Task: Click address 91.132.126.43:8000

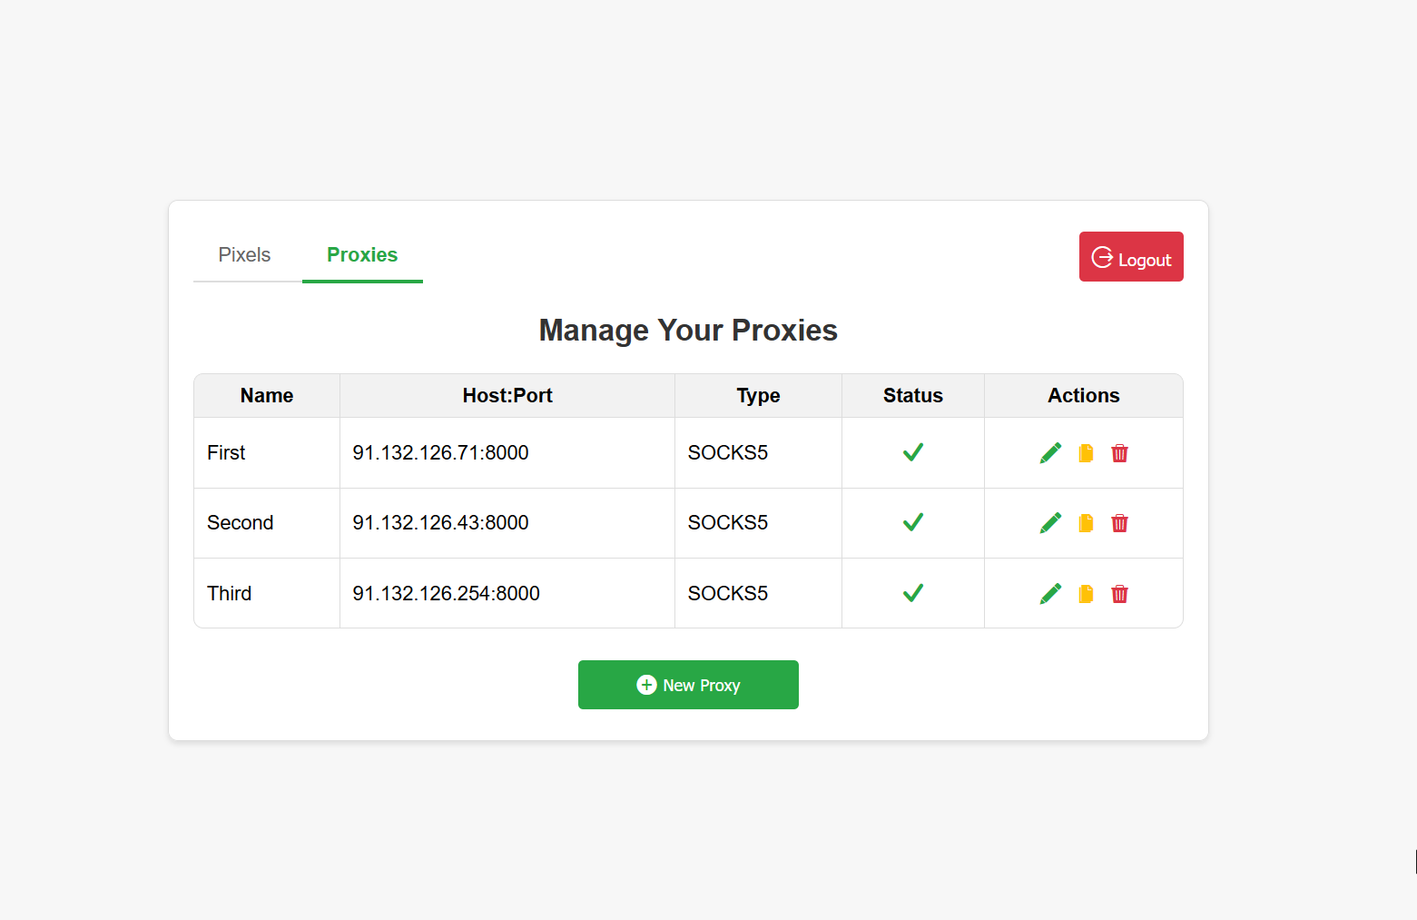Action: (x=440, y=523)
